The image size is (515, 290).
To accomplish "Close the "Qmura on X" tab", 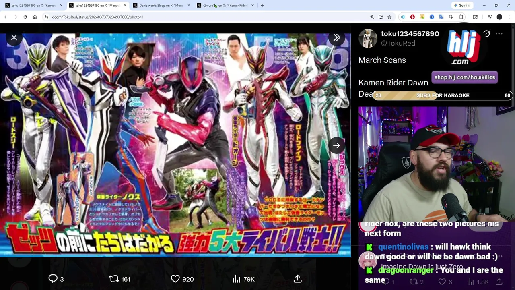I will tap(253, 6).
